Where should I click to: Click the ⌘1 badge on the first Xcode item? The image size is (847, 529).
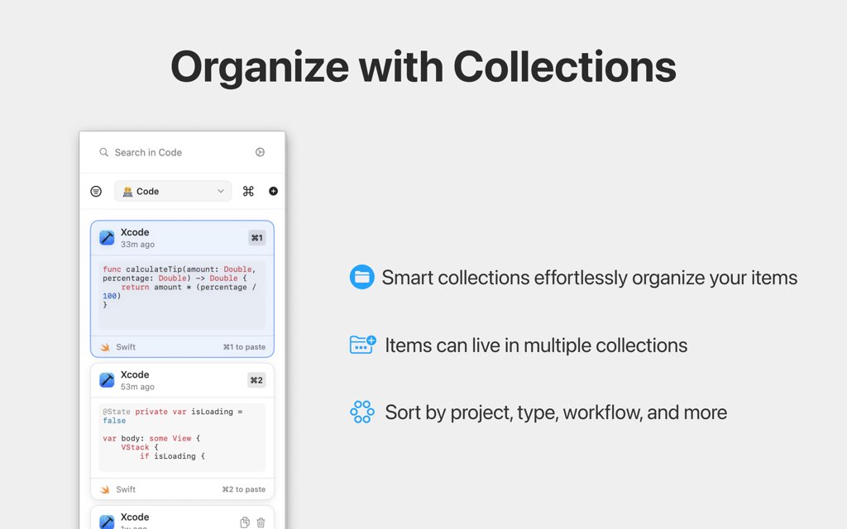(x=256, y=237)
